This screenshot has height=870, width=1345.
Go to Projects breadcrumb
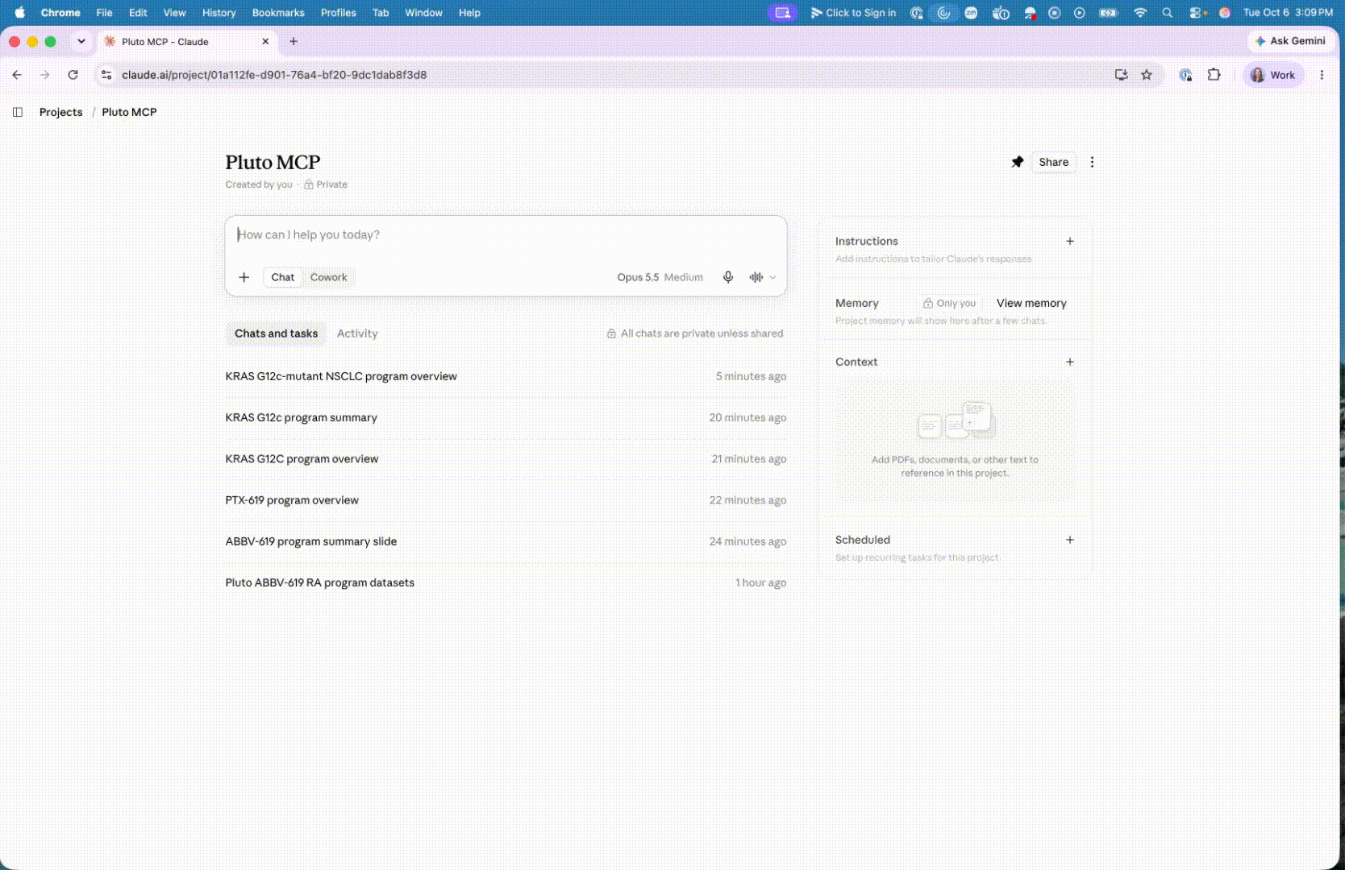(x=61, y=112)
